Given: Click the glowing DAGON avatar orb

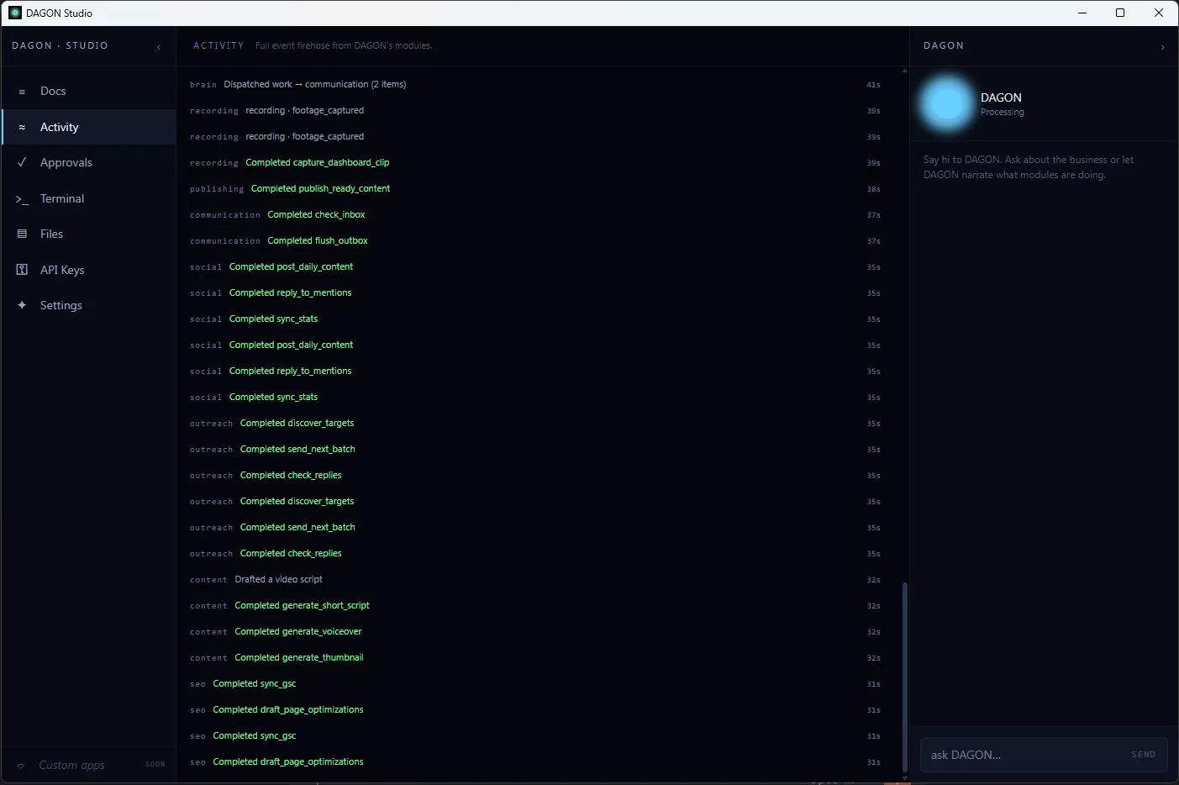Looking at the screenshot, I should click(x=946, y=103).
